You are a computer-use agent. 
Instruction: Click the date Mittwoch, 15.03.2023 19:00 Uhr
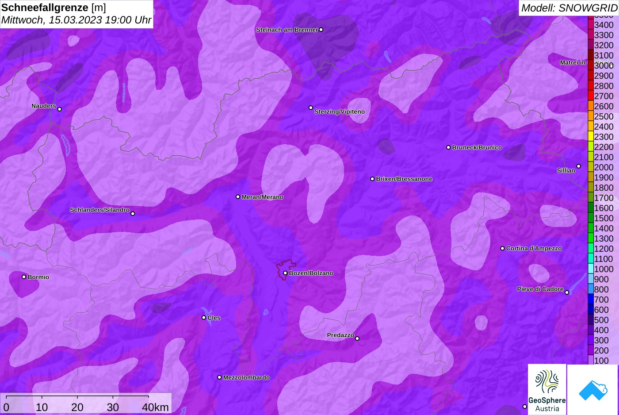pyautogui.click(x=76, y=20)
